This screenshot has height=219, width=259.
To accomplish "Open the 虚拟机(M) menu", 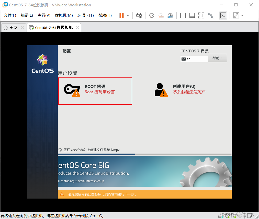I will point(64,15).
